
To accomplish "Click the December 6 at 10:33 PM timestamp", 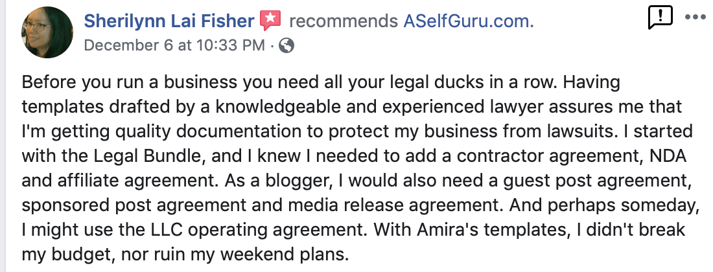I will click(174, 45).
